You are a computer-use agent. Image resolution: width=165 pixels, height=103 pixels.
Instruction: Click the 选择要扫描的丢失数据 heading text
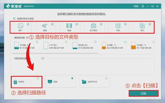[82, 14]
